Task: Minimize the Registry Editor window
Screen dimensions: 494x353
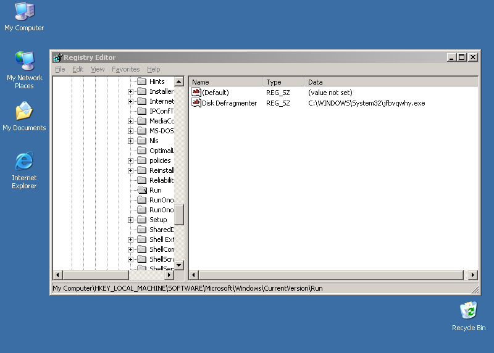Action: (x=451, y=57)
